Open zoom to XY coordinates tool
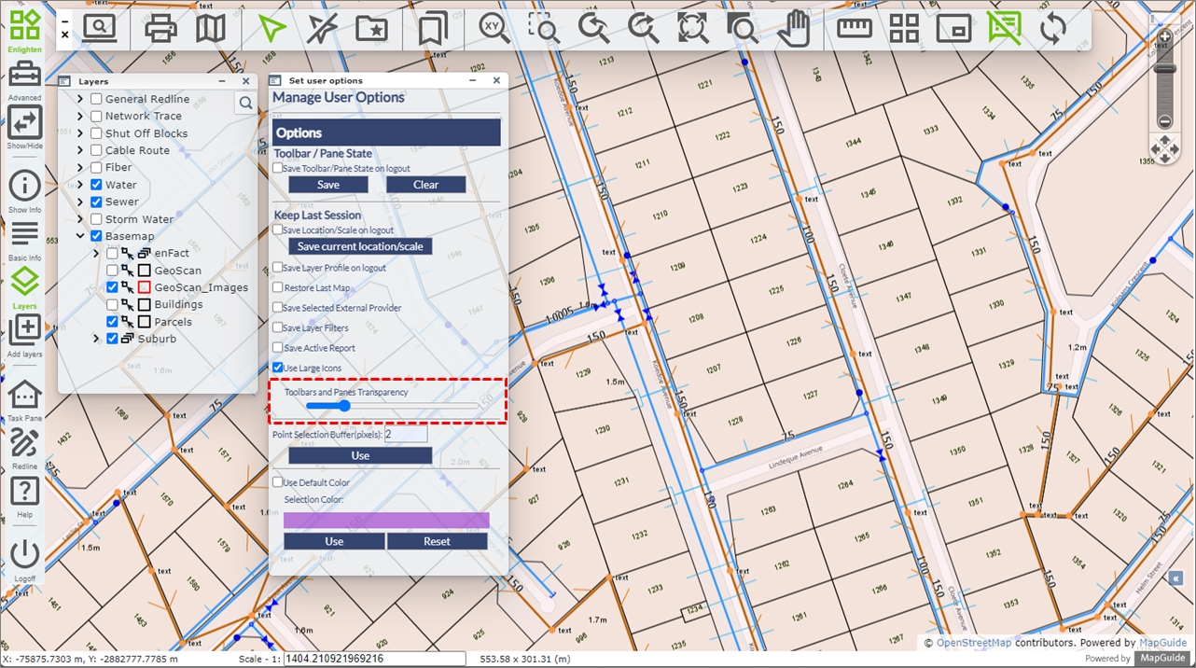 point(494,29)
